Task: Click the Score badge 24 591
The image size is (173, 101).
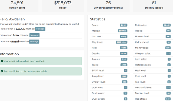Action: pos(124,25)
